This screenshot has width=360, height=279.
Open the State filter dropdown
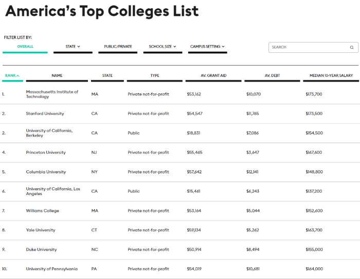(x=73, y=47)
